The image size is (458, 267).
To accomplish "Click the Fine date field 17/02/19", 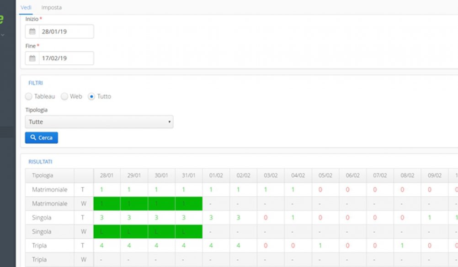I will click(65, 58).
